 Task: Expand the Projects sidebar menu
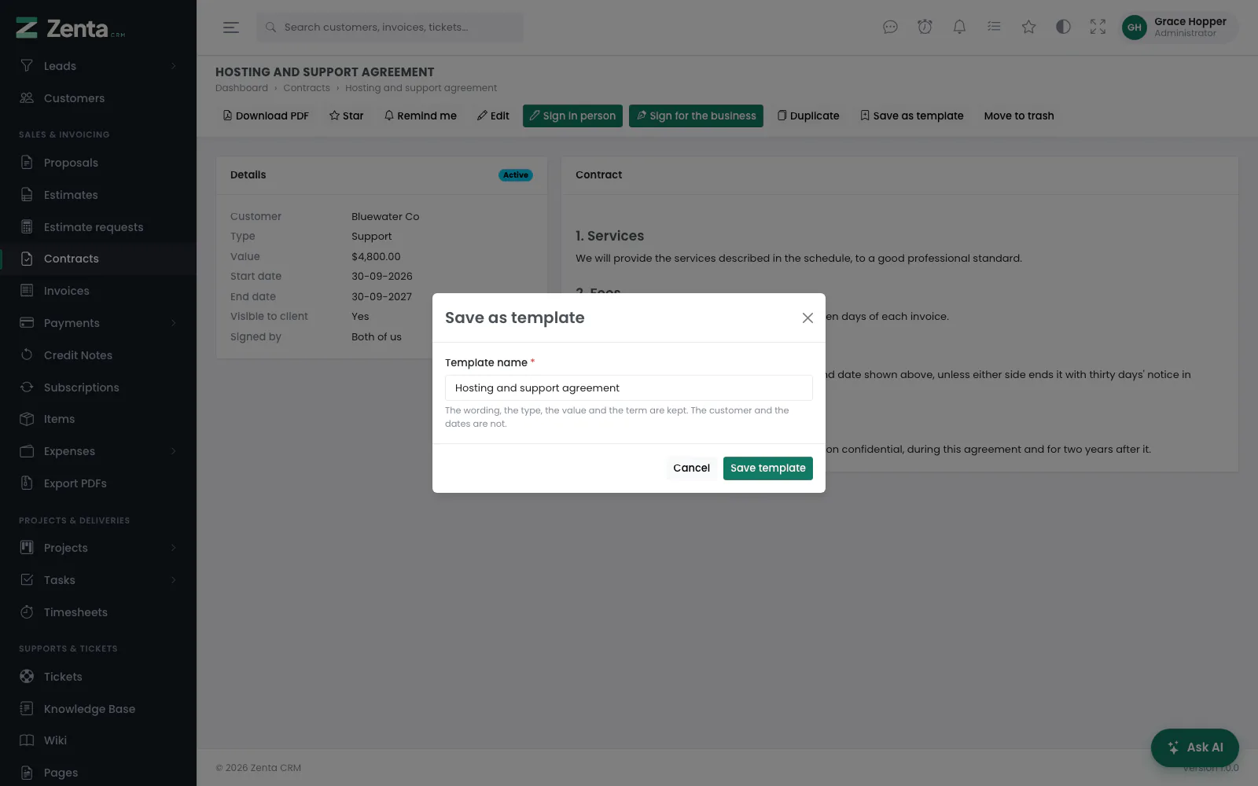coord(98,548)
